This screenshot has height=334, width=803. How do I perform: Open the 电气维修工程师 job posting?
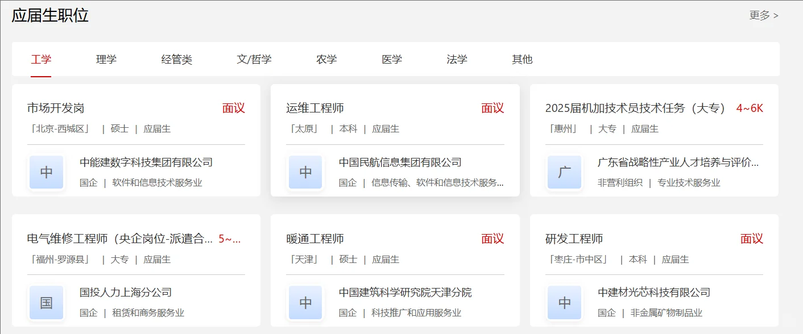click(x=120, y=239)
